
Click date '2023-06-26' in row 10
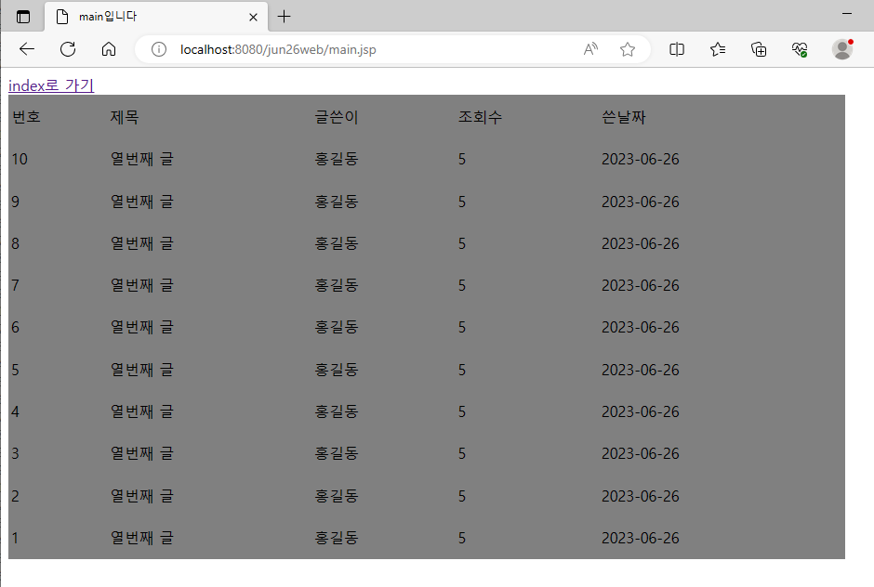pos(641,159)
